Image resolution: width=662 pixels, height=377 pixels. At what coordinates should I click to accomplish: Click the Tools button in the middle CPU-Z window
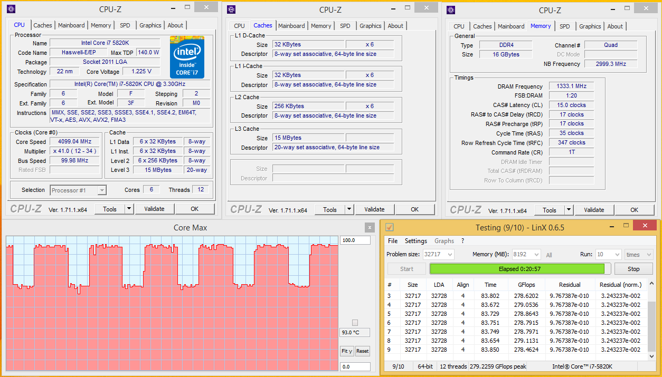tap(330, 209)
